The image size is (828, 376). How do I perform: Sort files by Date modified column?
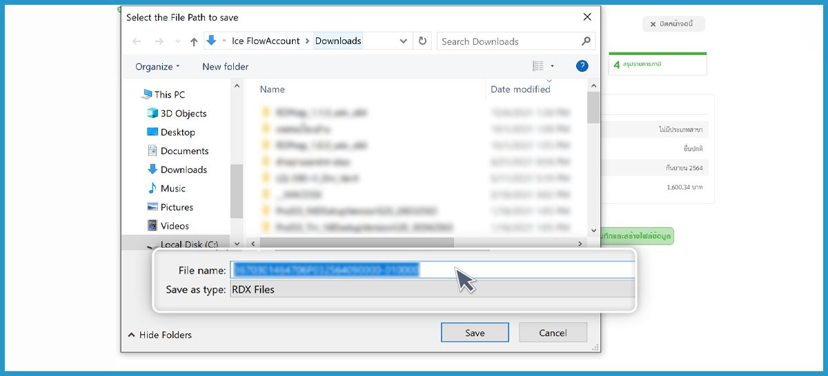(x=520, y=90)
